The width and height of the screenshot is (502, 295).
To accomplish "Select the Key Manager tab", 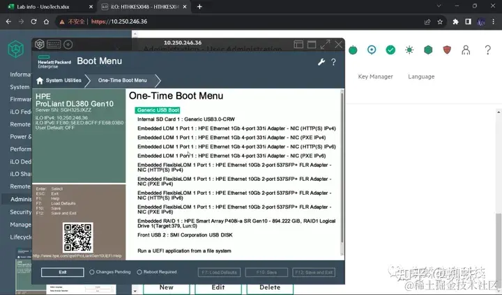I will pyautogui.click(x=375, y=77).
